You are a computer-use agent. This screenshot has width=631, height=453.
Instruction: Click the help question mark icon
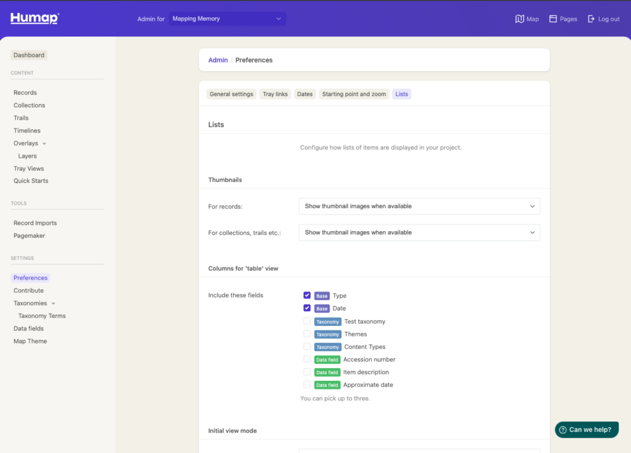click(563, 430)
